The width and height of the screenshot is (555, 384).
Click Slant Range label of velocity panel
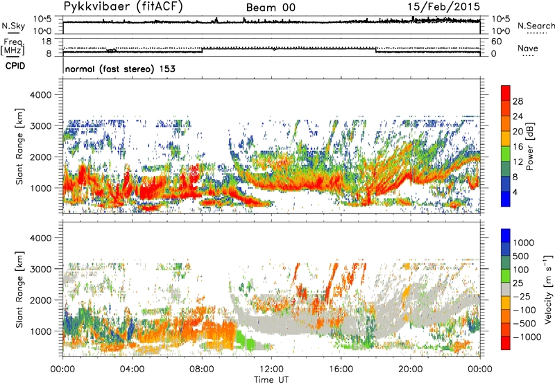pyautogui.click(x=19, y=290)
